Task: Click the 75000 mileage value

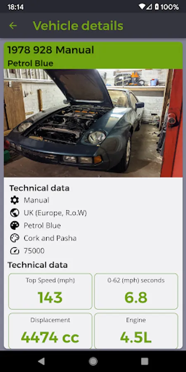Action: click(34, 251)
